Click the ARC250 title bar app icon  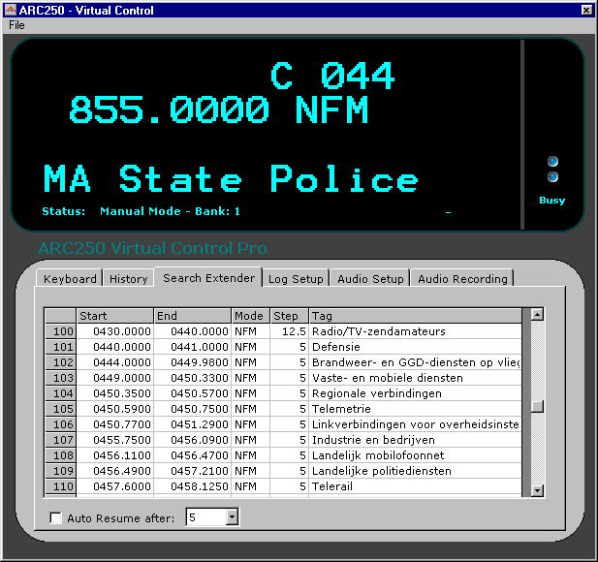pyautogui.click(x=11, y=10)
